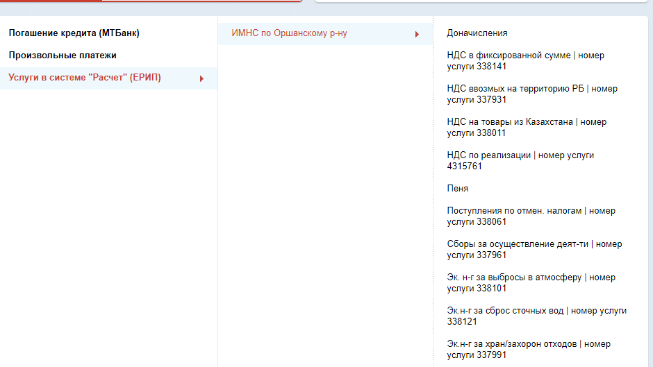
Task: Select Произвольные платежи menu item
Action: pos(63,56)
